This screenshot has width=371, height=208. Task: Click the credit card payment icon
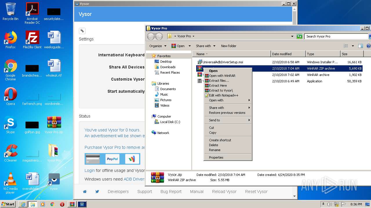tap(93, 159)
